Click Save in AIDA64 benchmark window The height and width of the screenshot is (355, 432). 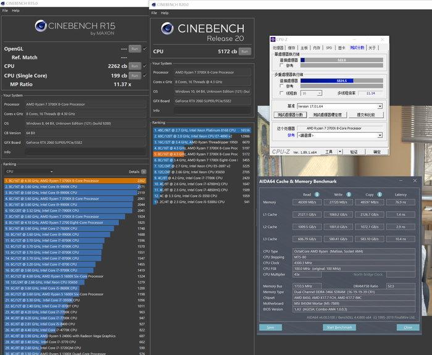270,327
